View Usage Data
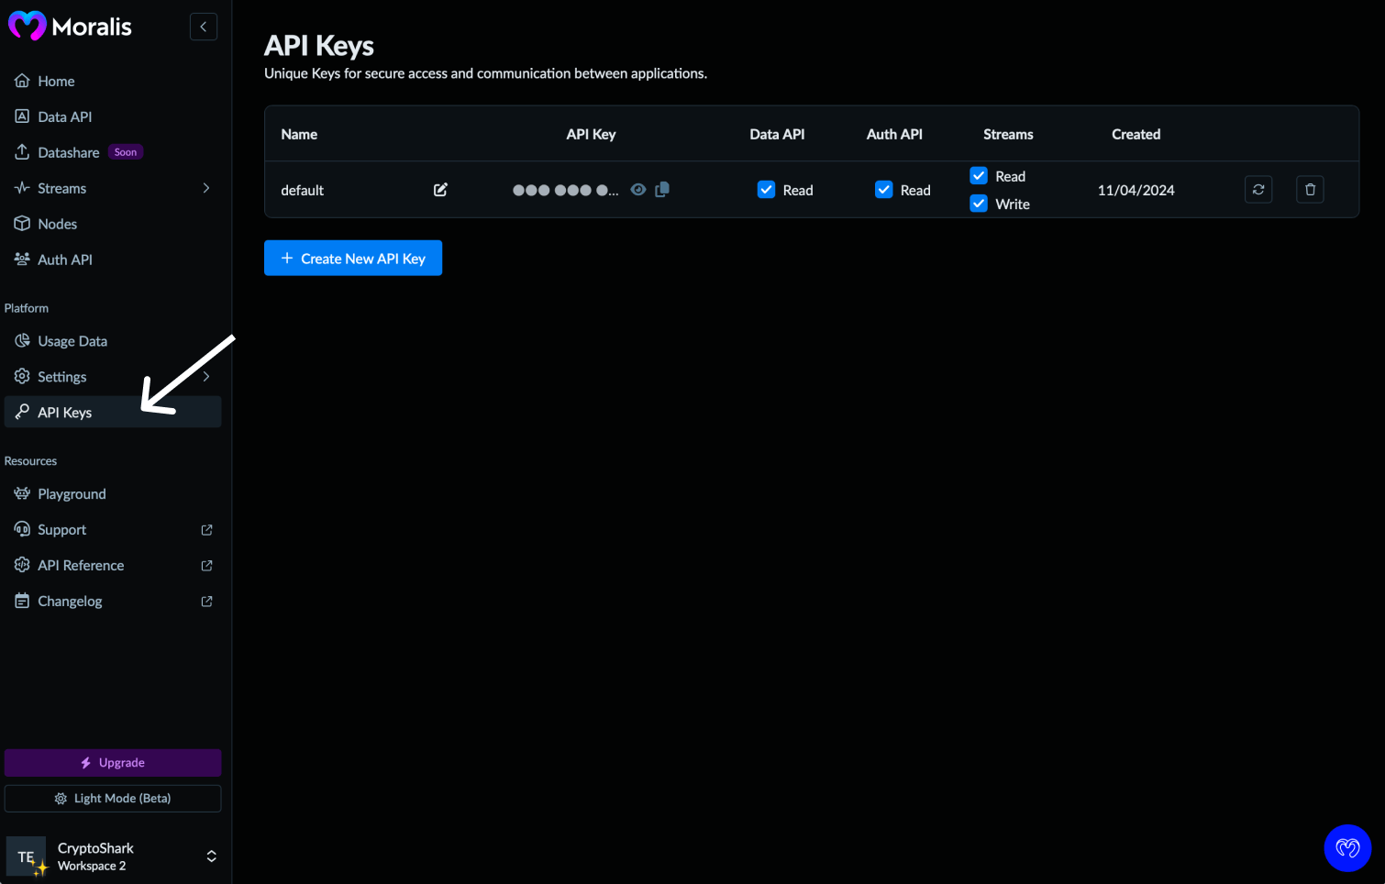This screenshot has height=884, width=1385. point(72,340)
